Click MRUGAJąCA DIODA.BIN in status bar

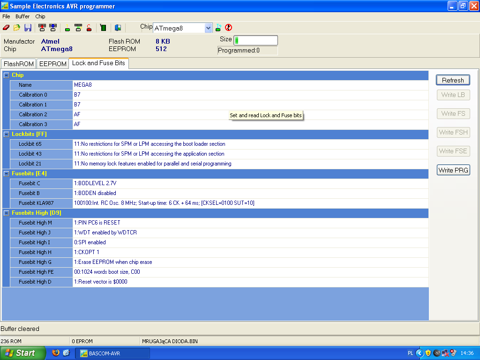pos(170,341)
